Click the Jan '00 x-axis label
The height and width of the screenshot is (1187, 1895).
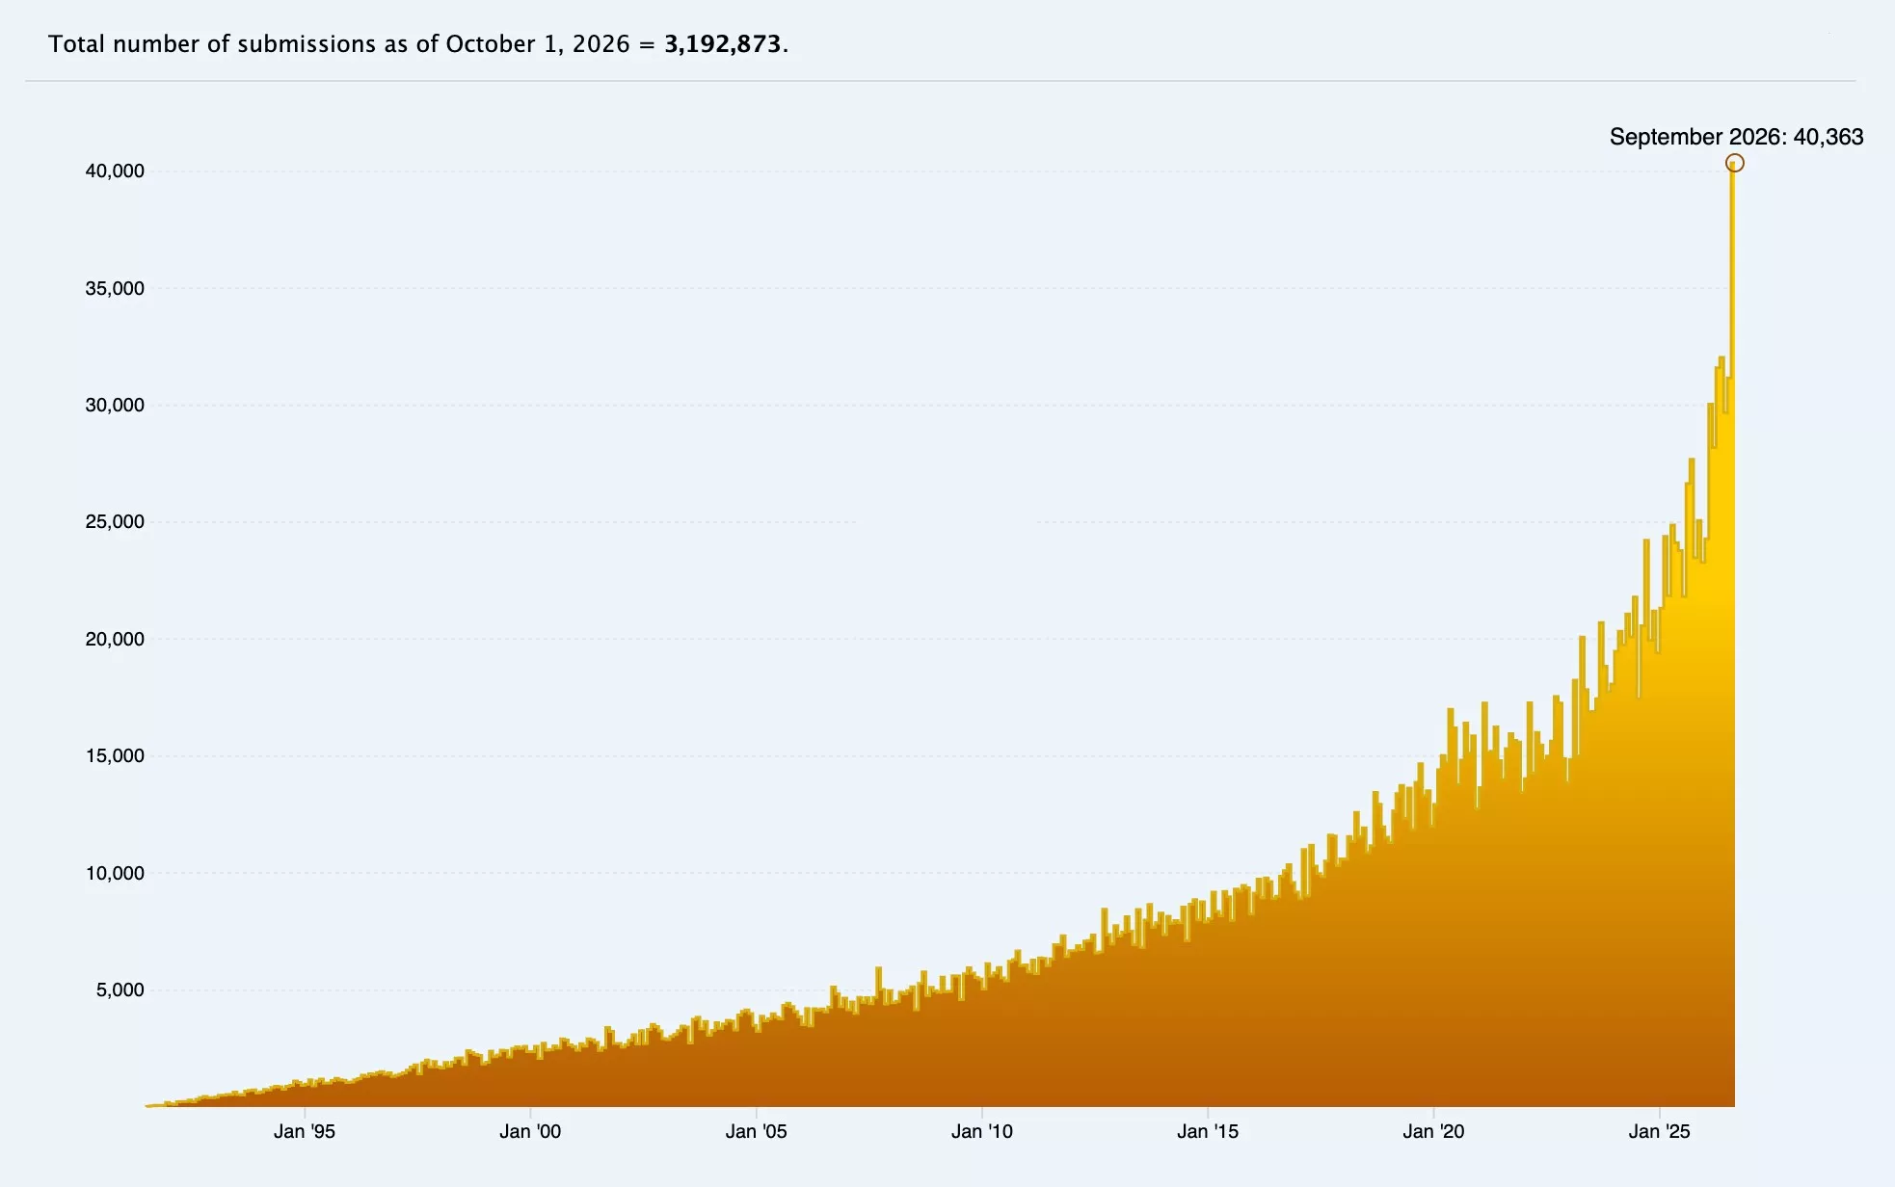click(530, 1131)
